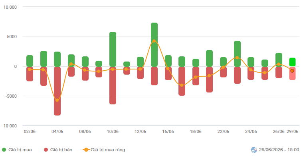Click the 29/06/2026 - 15:00 timestamp text

[279, 150]
